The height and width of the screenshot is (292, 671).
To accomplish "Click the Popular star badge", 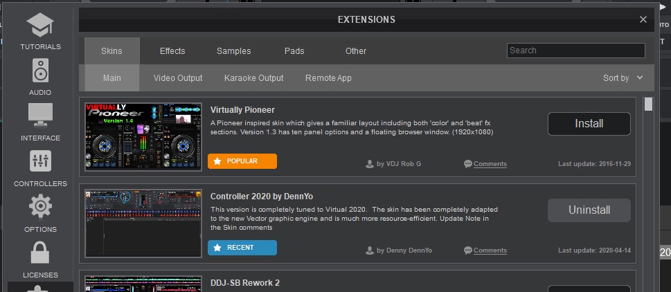I will (242, 161).
